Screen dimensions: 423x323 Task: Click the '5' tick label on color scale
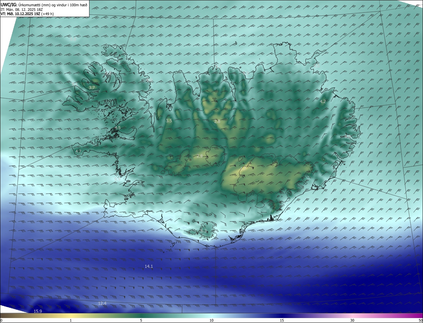(141, 320)
